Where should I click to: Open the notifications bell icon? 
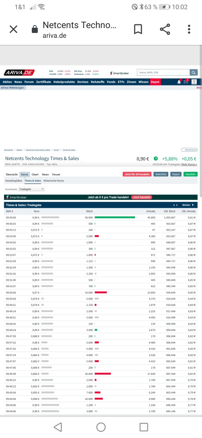(x=179, y=82)
